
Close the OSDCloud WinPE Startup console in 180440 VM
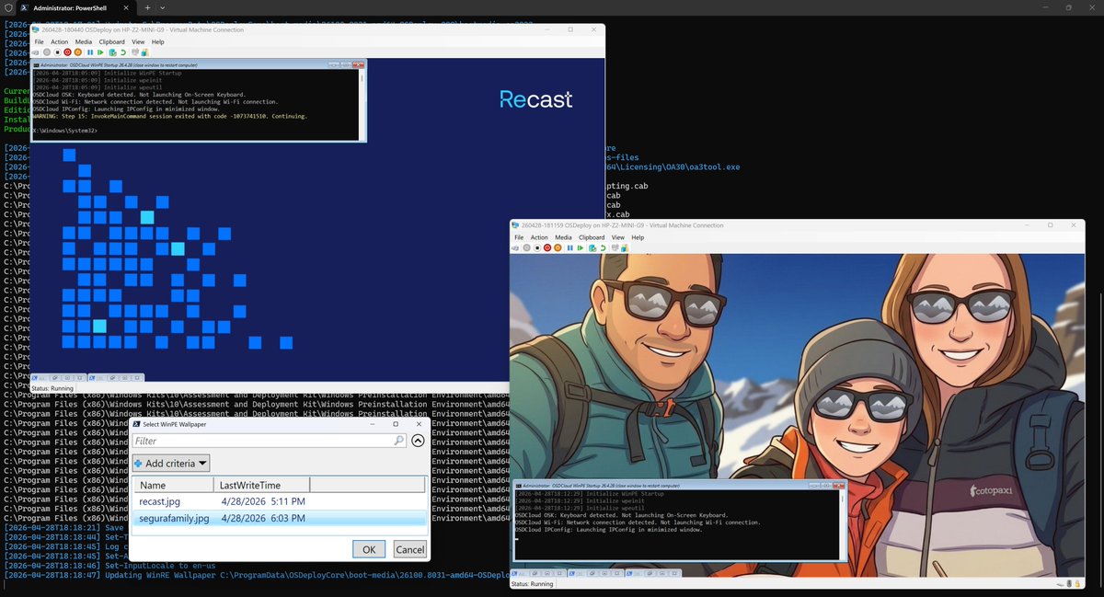pos(359,65)
